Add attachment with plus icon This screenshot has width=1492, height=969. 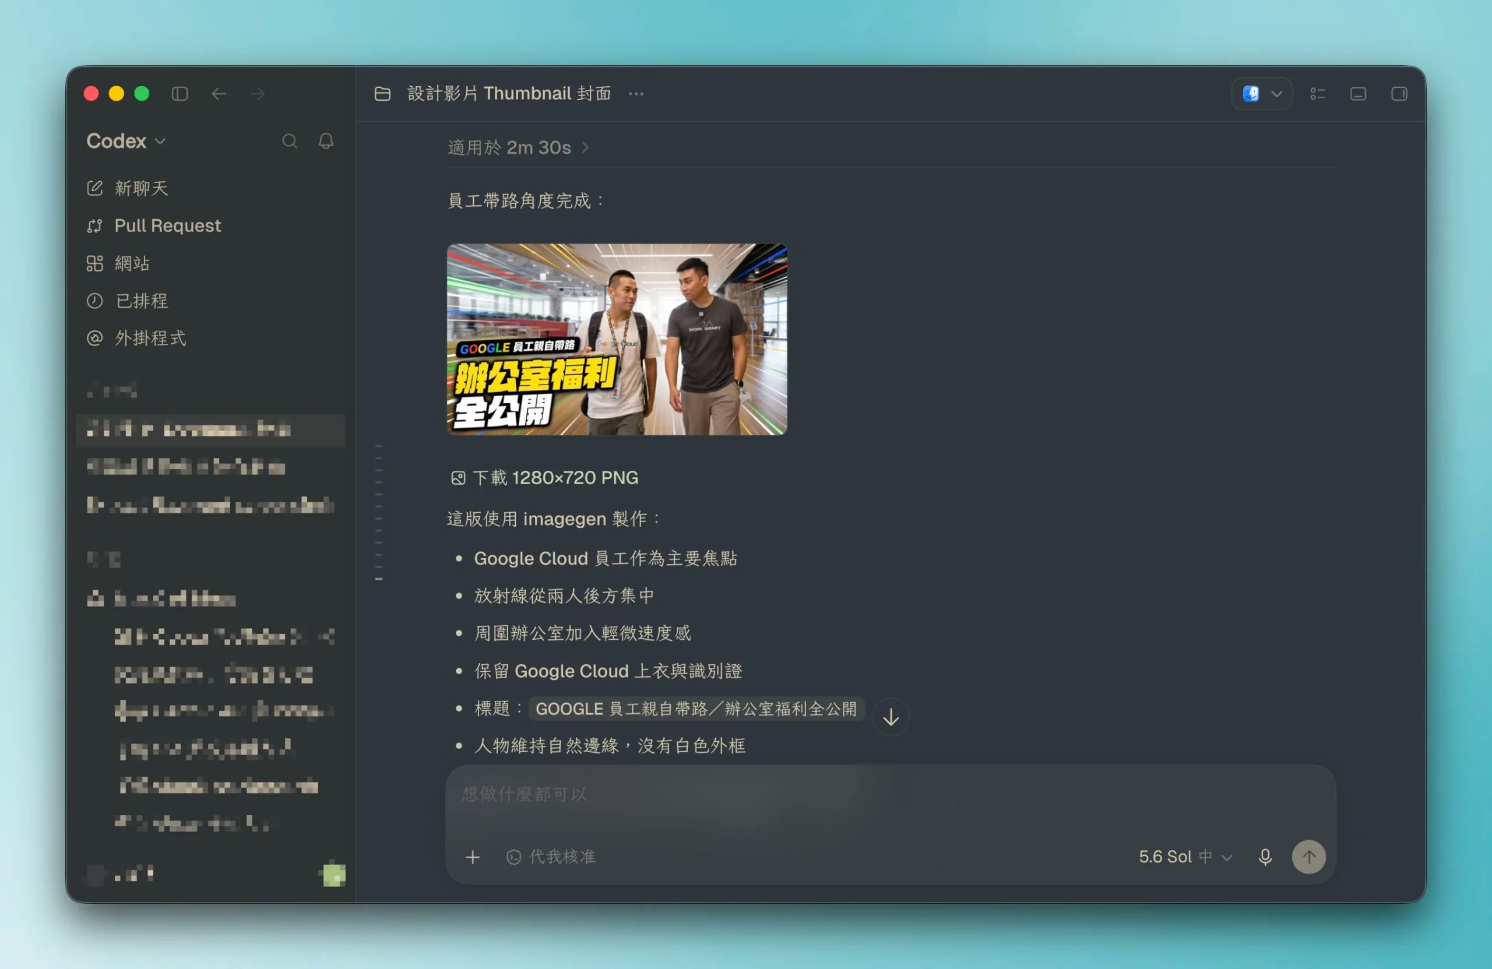tap(473, 858)
